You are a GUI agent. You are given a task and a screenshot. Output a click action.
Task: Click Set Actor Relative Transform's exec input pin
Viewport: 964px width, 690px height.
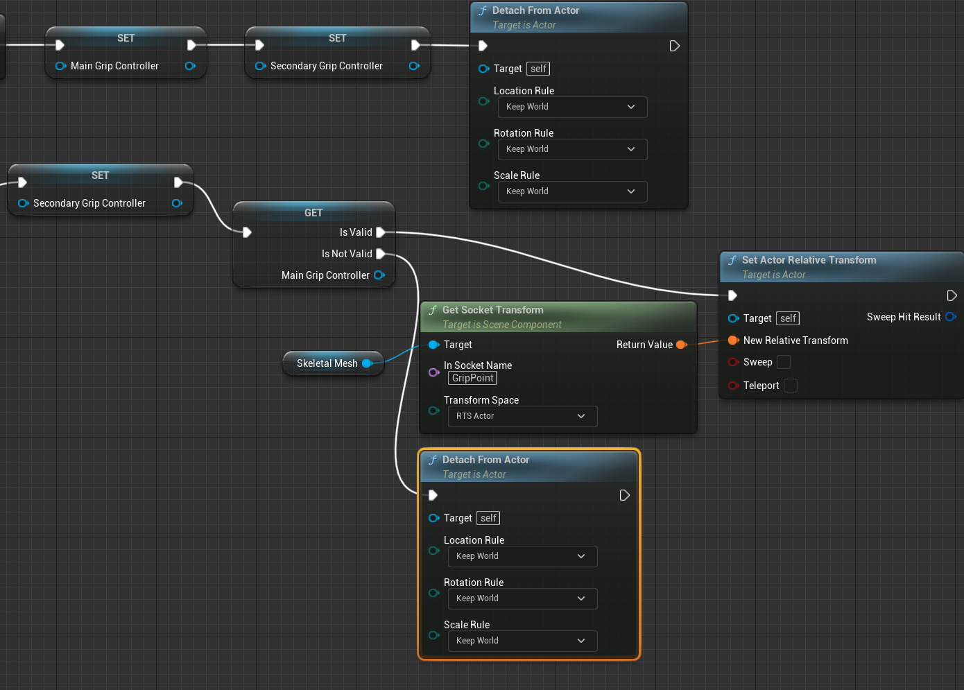coord(732,295)
